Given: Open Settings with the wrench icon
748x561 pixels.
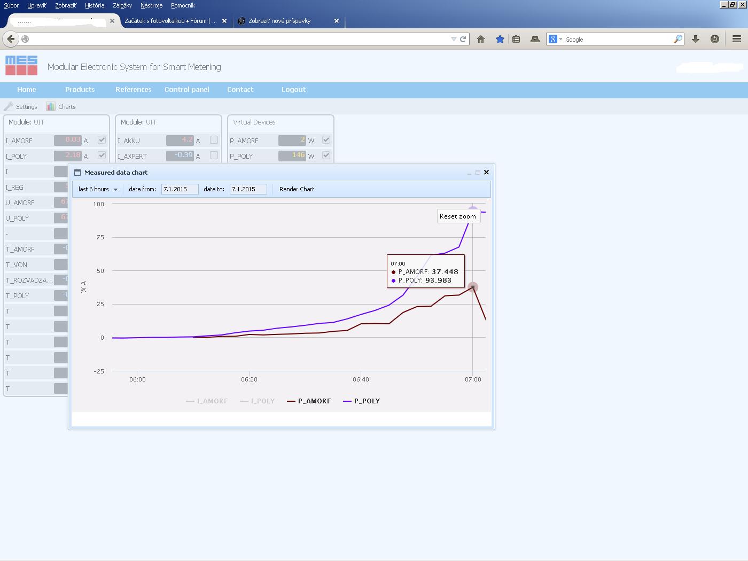Looking at the screenshot, I should [x=9, y=106].
